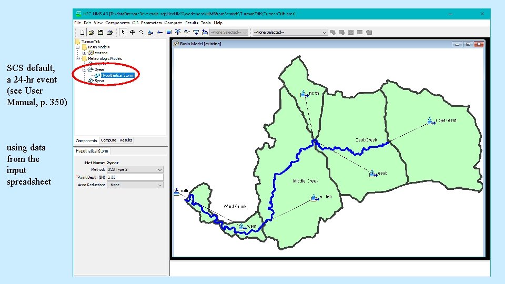Select the existing basin model
The height and width of the screenshot is (284, 505).
click(x=101, y=53)
